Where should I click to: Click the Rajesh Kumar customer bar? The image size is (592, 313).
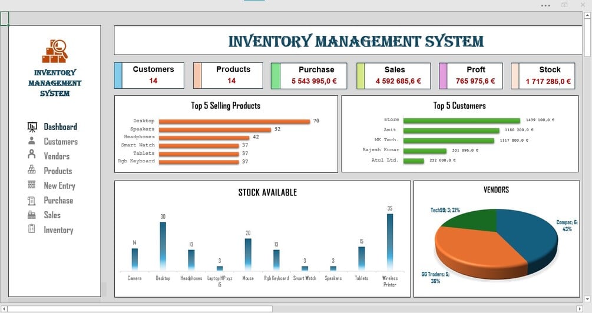tap(425, 151)
